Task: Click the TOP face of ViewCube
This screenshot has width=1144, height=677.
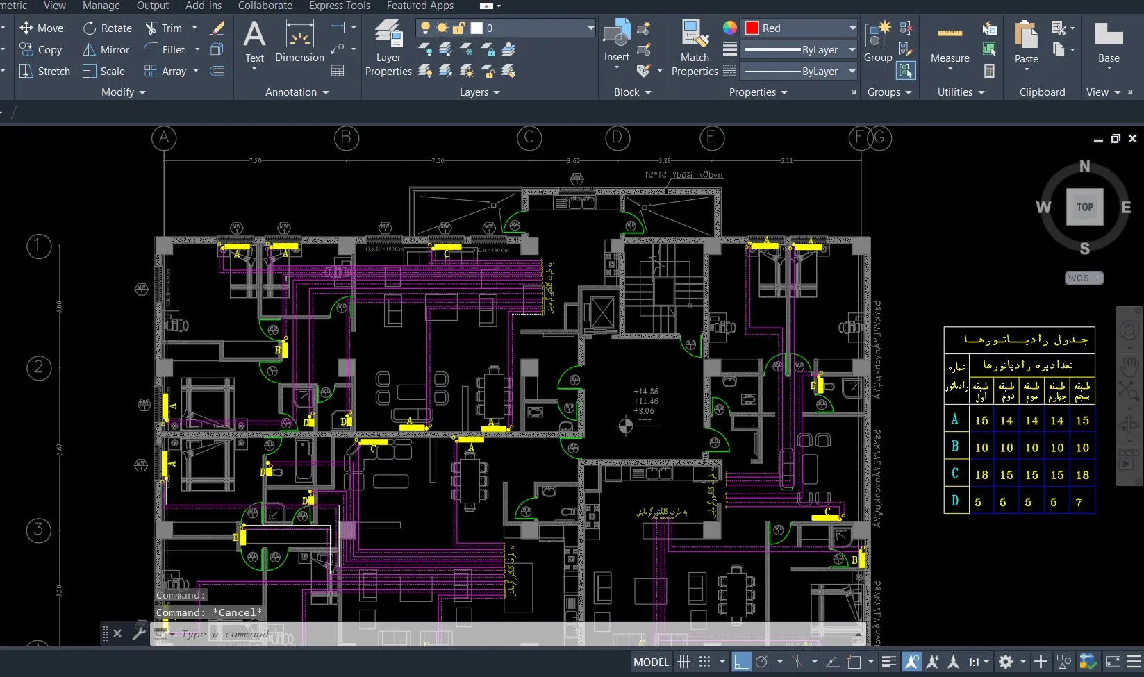Action: pyautogui.click(x=1084, y=207)
